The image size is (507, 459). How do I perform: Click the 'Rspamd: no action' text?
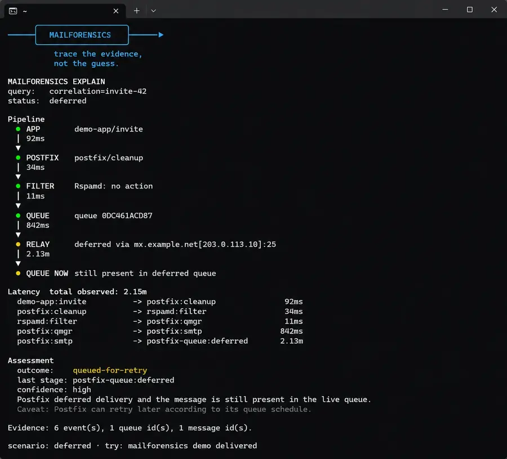pyautogui.click(x=113, y=186)
